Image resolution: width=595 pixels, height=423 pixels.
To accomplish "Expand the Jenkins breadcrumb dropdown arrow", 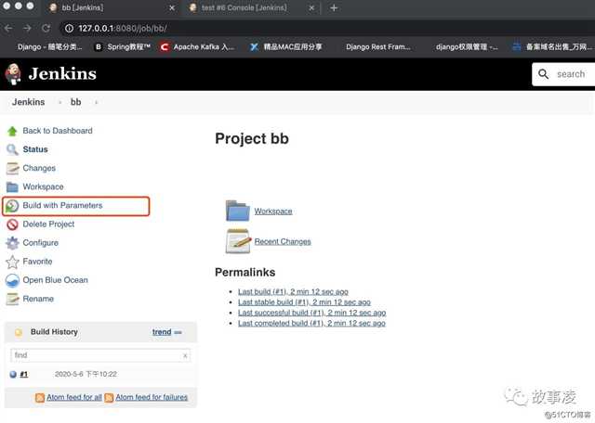I will pyautogui.click(x=59, y=103).
